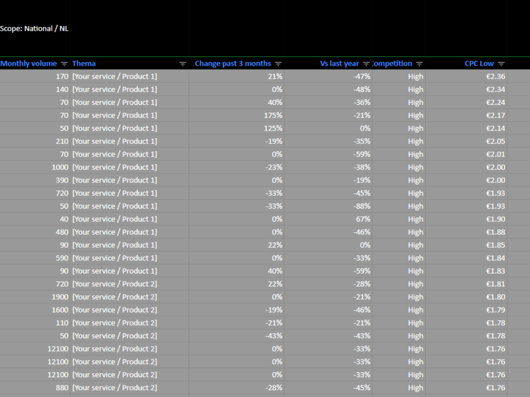
Task: Click the change cell 125%
Action: pyautogui.click(x=236, y=128)
